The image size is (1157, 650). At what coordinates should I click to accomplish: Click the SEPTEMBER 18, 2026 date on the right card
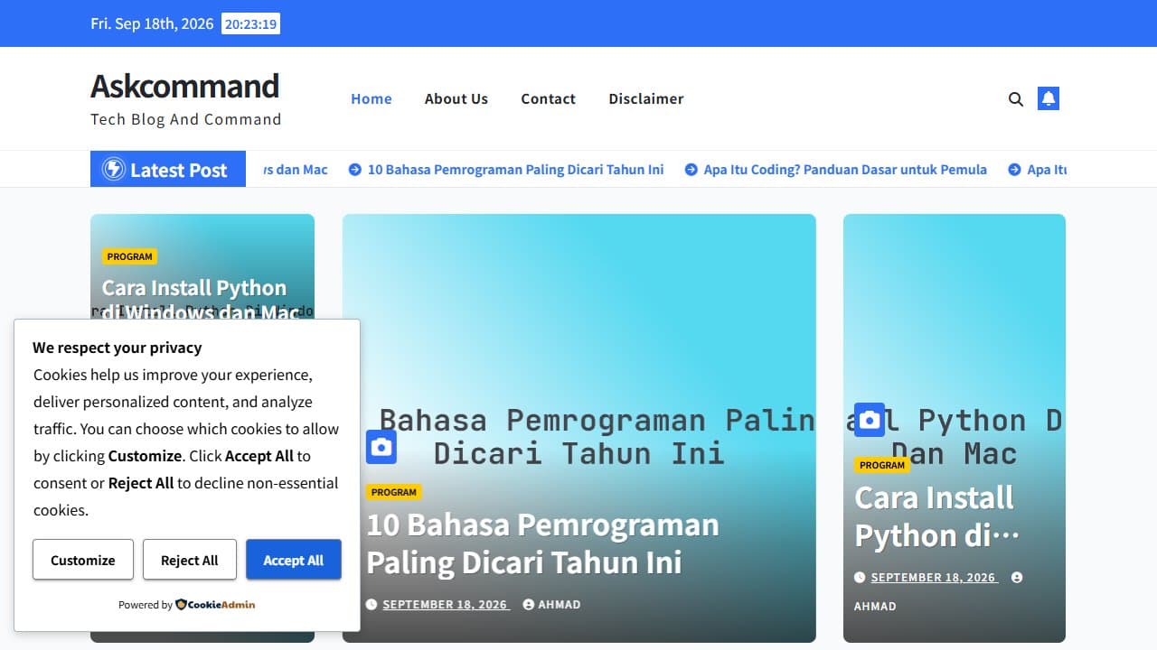point(935,578)
